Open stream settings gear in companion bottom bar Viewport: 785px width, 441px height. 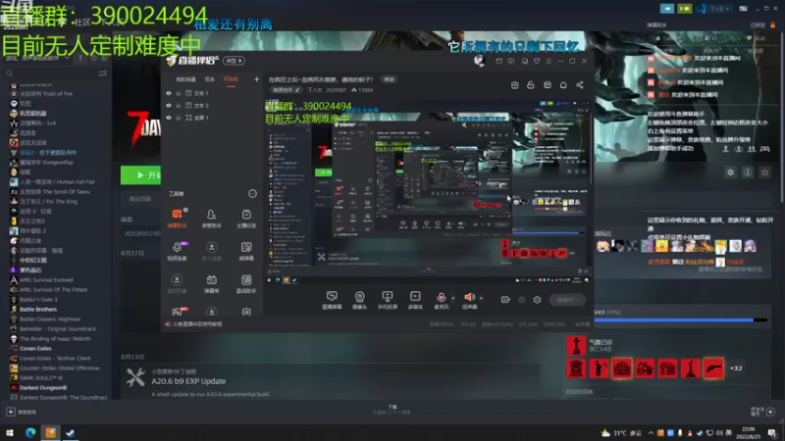click(x=537, y=300)
